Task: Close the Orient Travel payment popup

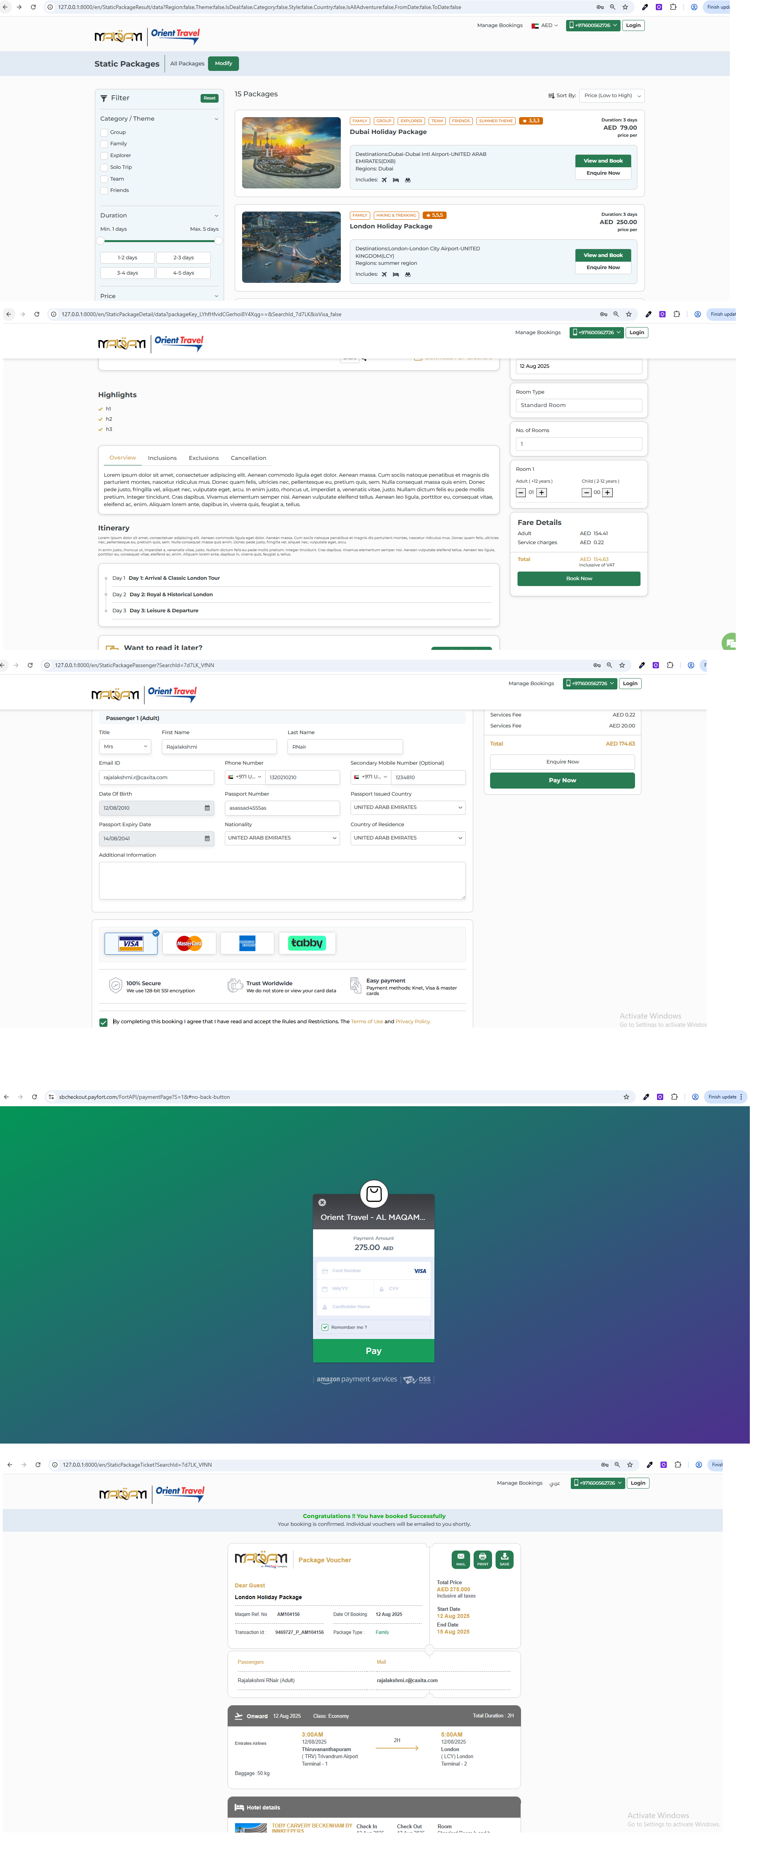Action: pos(322,1202)
